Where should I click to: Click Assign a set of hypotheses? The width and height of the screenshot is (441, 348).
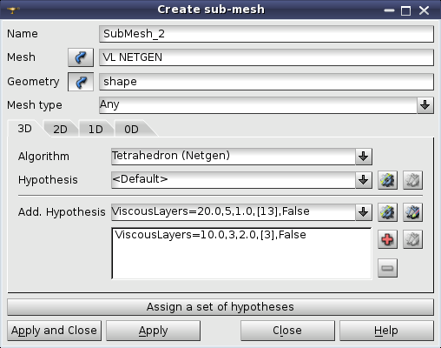click(220, 307)
